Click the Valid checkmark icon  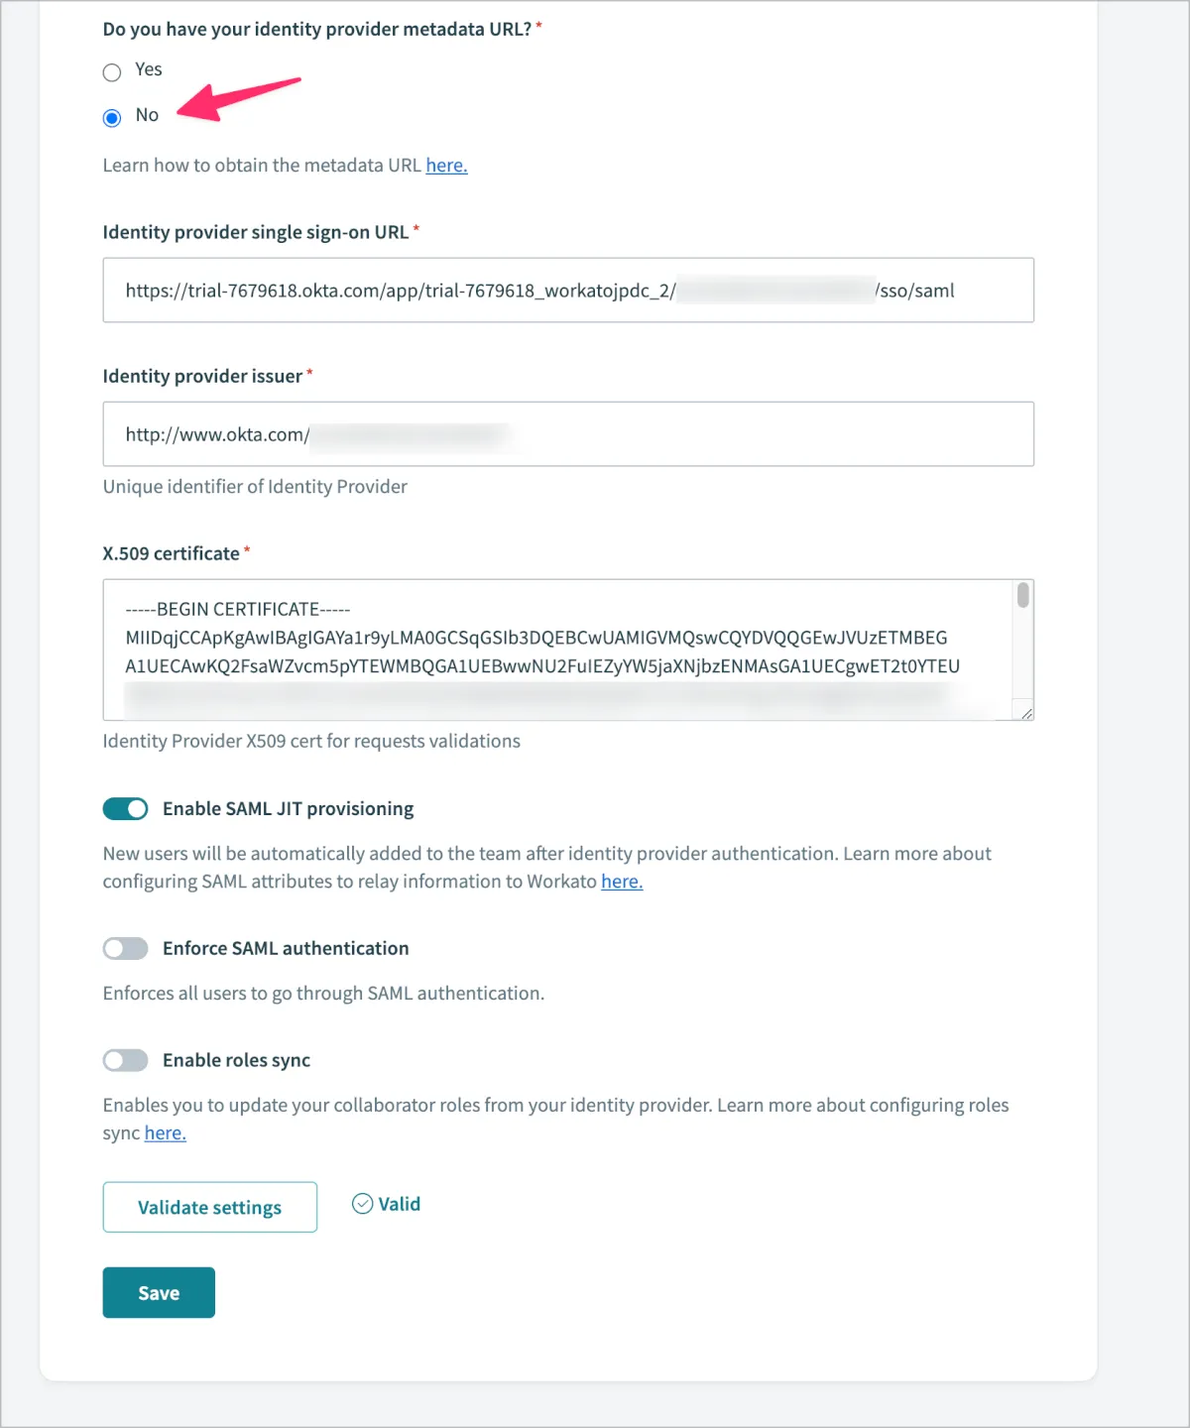coord(363,1204)
